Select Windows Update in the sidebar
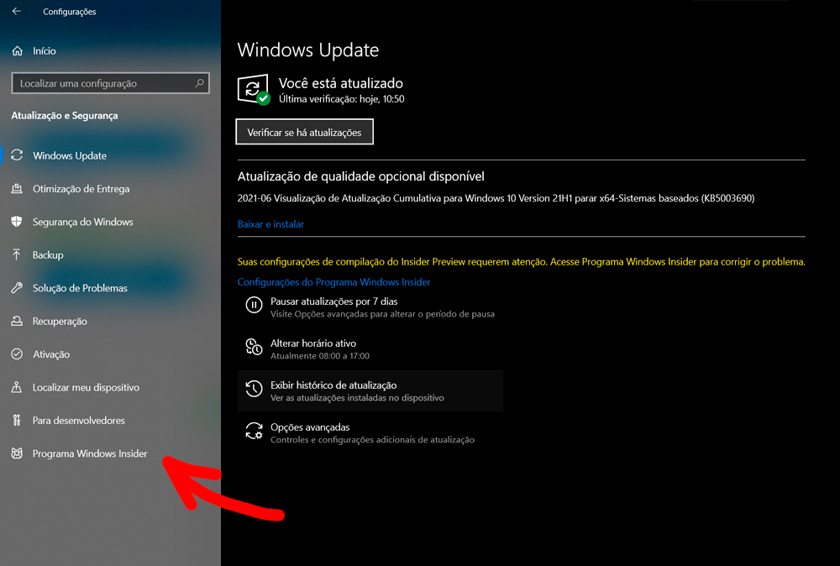This screenshot has height=566, width=840. (x=70, y=155)
